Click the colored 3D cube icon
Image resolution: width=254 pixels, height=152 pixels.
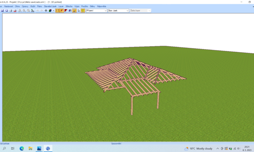(x=50, y=11)
